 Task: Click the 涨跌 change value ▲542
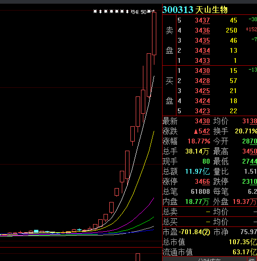click(x=202, y=131)
